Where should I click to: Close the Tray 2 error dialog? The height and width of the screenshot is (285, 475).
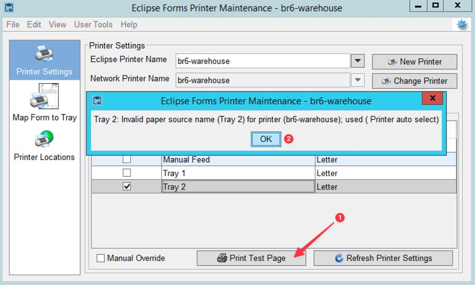coord(433,98)
